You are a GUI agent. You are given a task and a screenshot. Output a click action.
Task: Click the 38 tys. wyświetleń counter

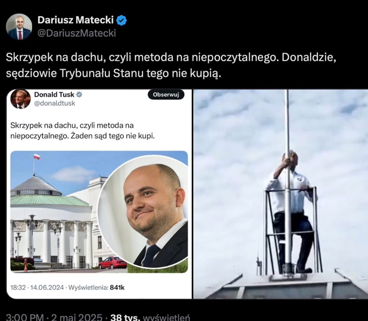click(150, 317)
